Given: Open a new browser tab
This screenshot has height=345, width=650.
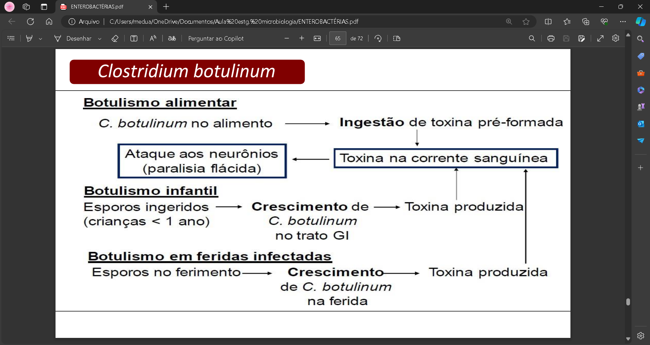Looking at the screenshot, I should coord(166,7).
